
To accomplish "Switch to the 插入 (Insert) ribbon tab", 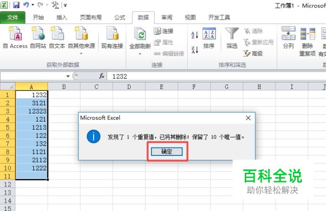I will click(62, 17).
